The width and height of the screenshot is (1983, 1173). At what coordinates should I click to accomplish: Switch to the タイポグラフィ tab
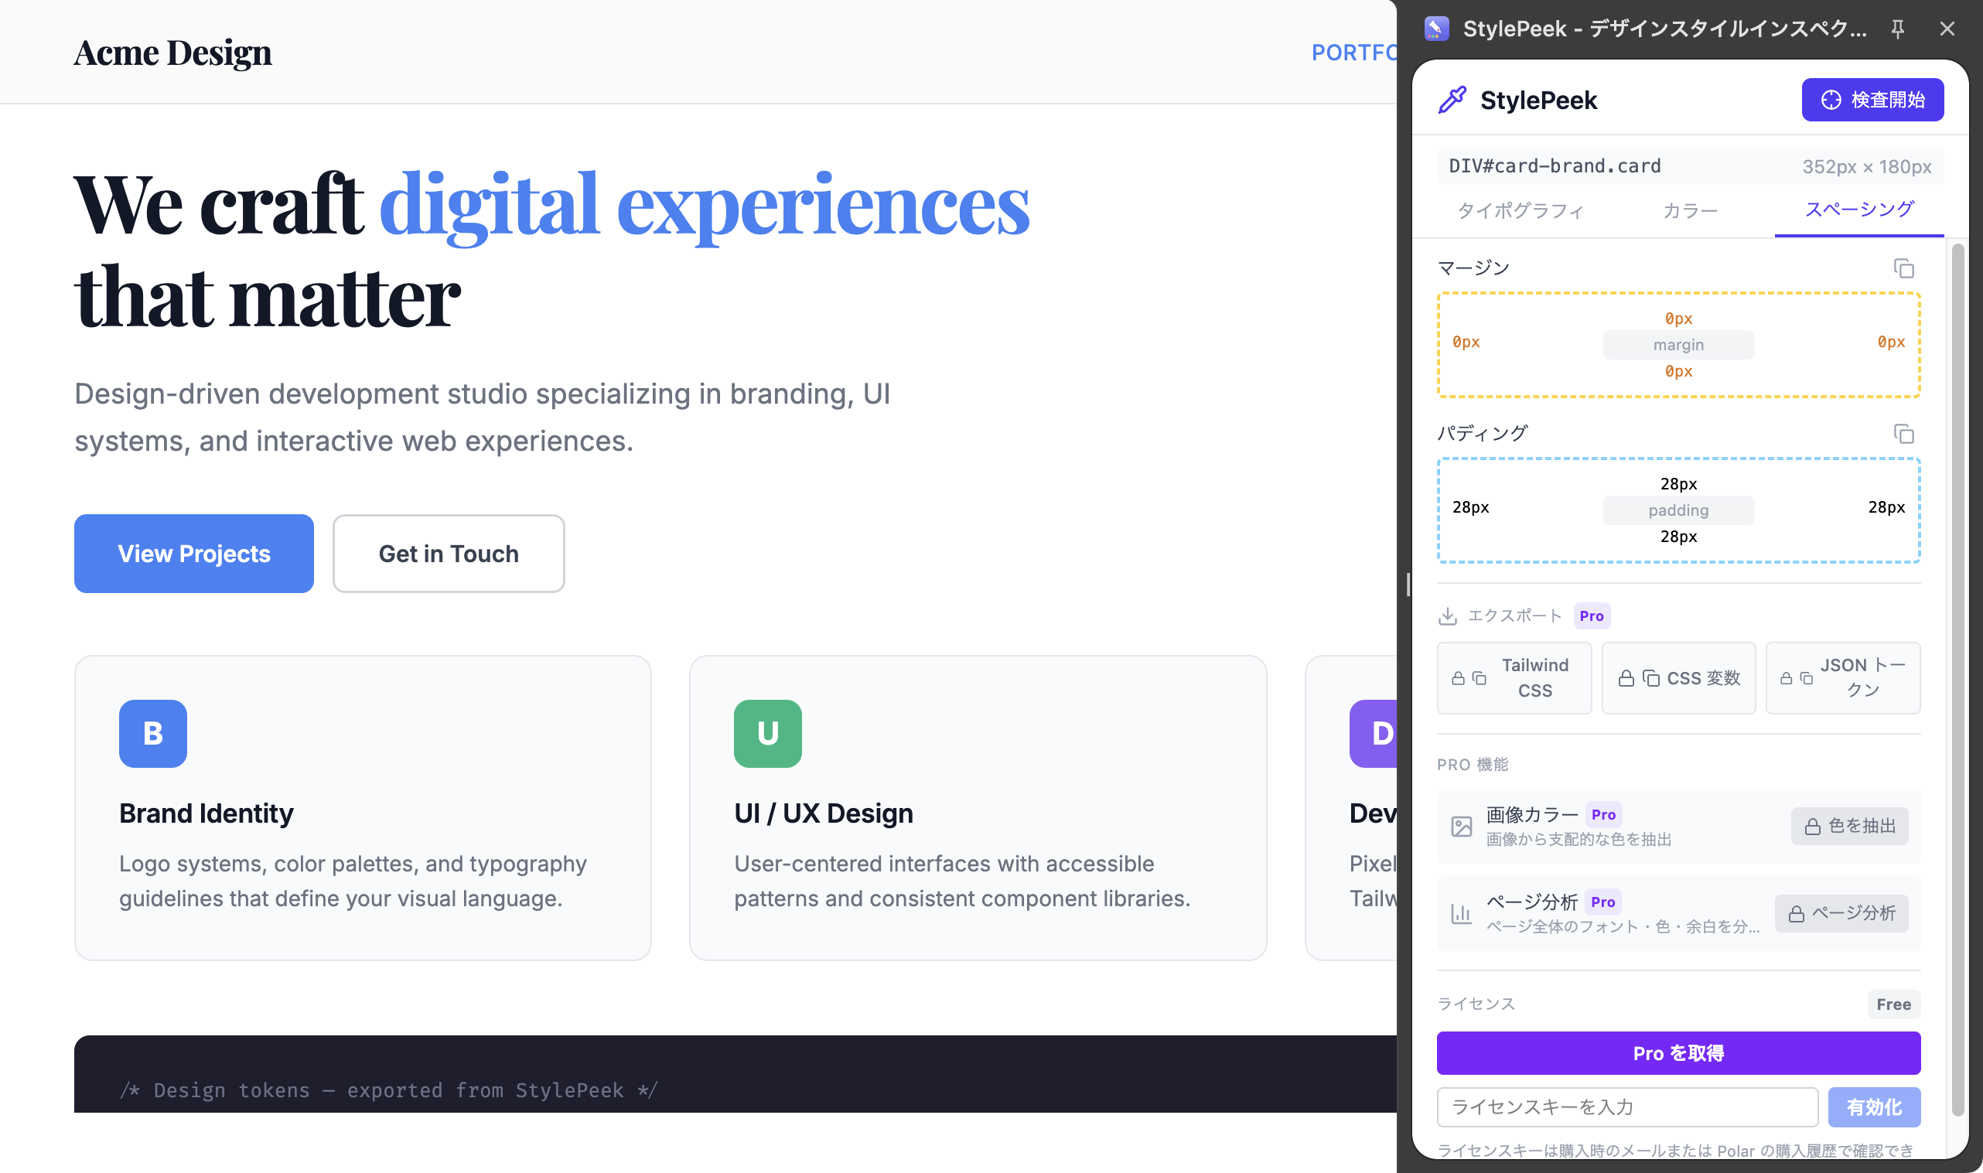coord(1520,210)
